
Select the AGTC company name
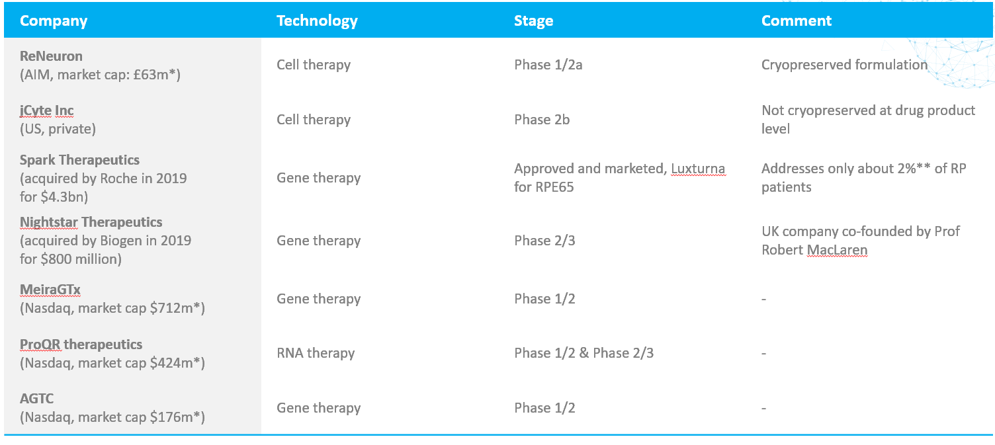pyautogui.click(x=37, y=399)
